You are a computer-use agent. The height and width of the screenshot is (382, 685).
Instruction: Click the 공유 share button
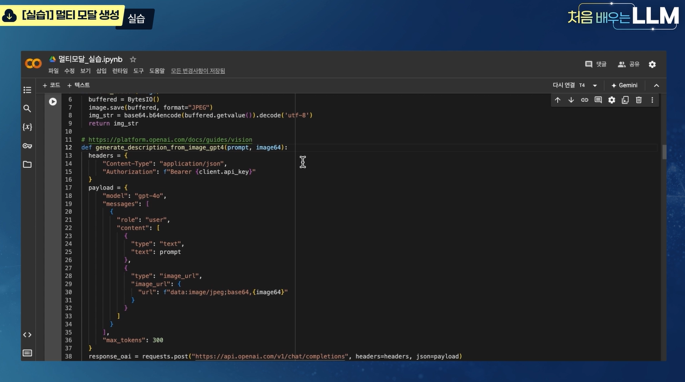click(x=629, y=64)
